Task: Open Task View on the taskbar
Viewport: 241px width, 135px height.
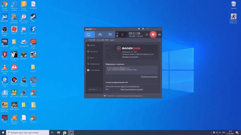Action: coord(52,132)
